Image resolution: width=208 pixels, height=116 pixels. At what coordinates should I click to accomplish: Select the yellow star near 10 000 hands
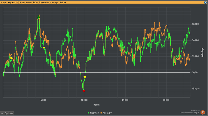point(85,77)
